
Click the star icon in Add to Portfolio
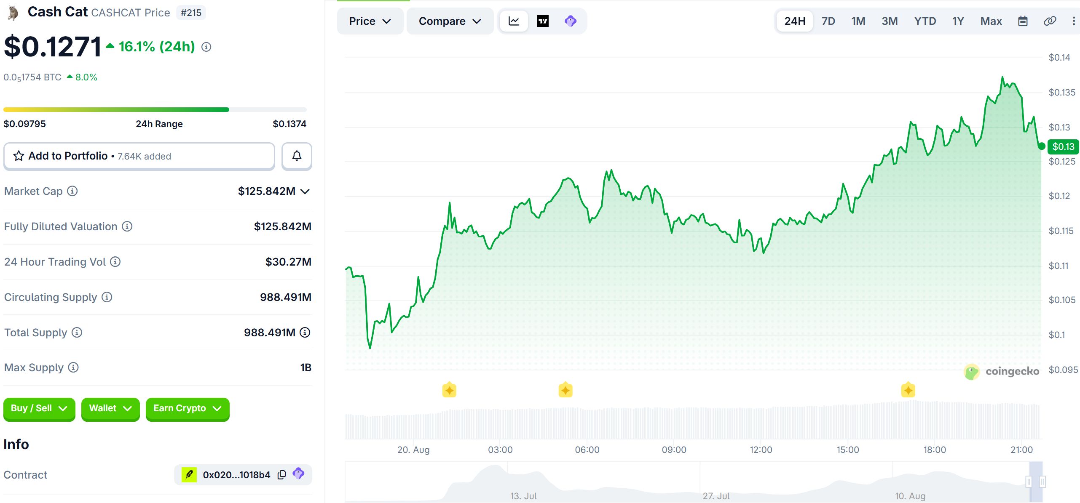tap(19, 156)
